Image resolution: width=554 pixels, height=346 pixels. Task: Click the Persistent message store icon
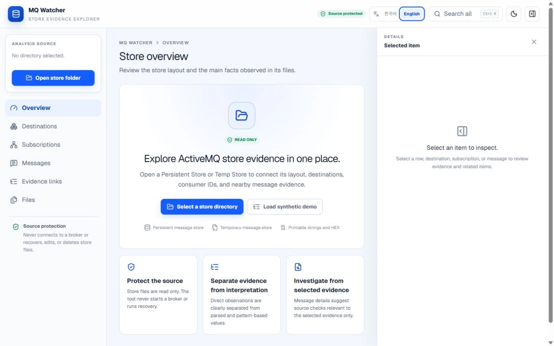pyautogui.click(x=147, y=228)
